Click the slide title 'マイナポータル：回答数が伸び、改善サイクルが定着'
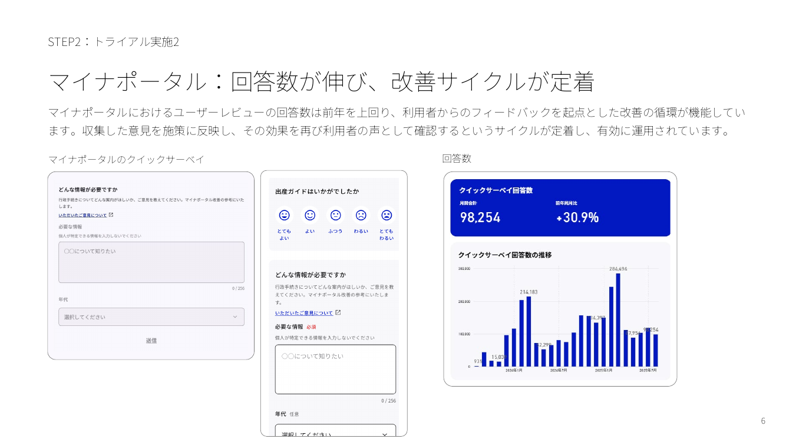The width and height of the screenshot is (786, 442). pos(321,82)
